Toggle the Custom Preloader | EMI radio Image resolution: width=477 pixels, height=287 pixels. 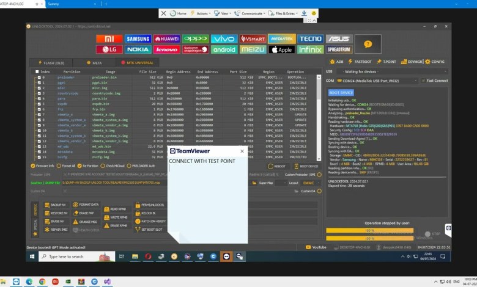coord(319,175)
